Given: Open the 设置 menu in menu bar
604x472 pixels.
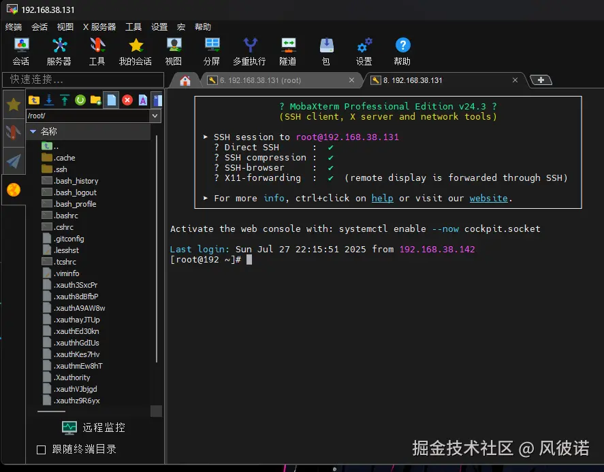Looking at the screenshot, I should pos(159,27).
